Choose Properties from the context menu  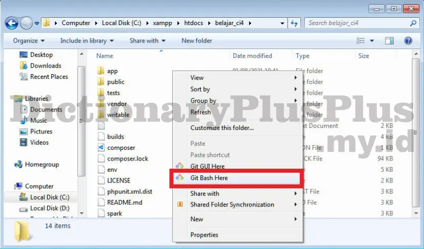tap(237, 235)
